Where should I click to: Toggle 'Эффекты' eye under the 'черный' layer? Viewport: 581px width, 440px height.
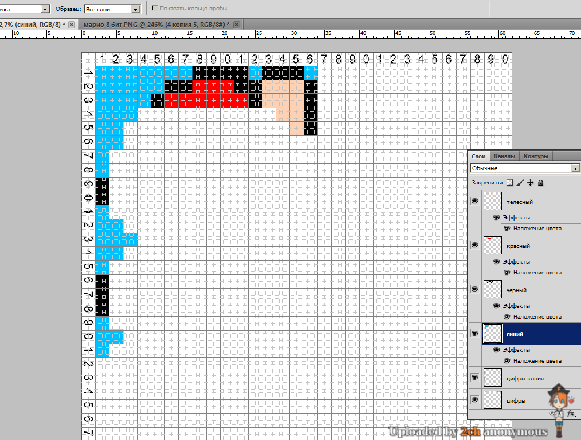(497, 305)
